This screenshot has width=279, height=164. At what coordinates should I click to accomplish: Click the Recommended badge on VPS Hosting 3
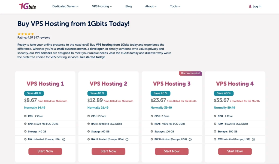tap(190, 73)
